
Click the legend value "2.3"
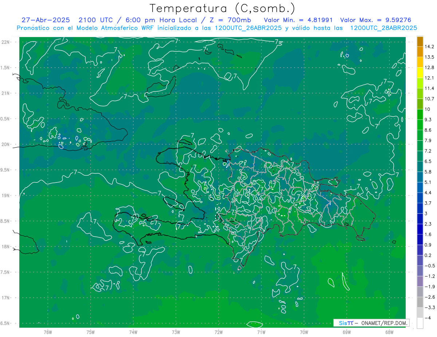[x=429, y=224]
